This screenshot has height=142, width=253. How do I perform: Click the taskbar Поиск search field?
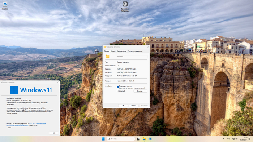[x=121, y=139]
